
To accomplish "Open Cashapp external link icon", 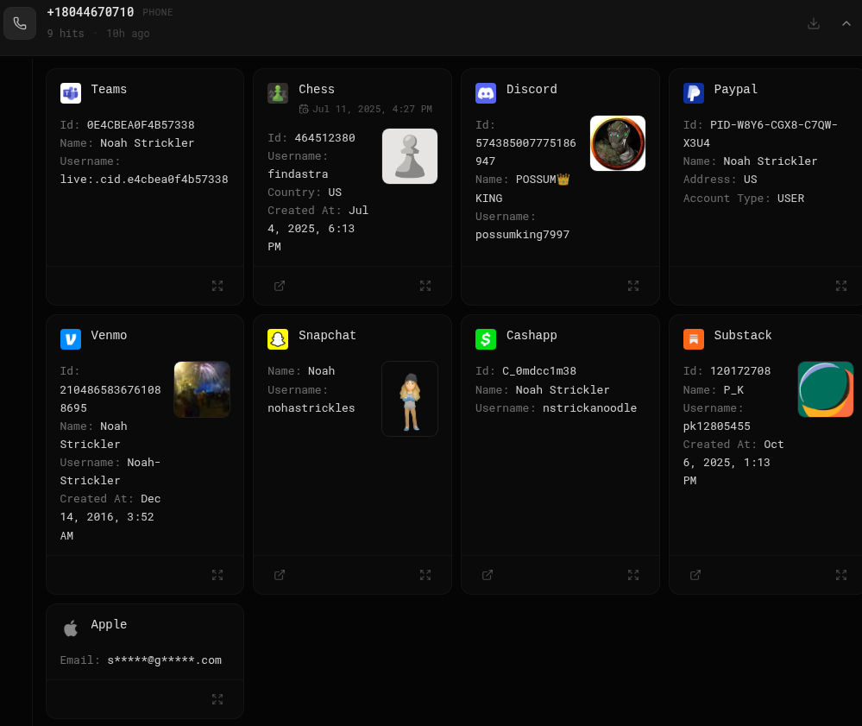I will click(x=487, y=575).
